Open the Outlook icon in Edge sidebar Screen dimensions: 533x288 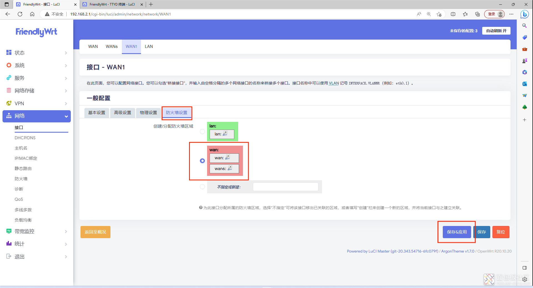[x=524, y=84]
